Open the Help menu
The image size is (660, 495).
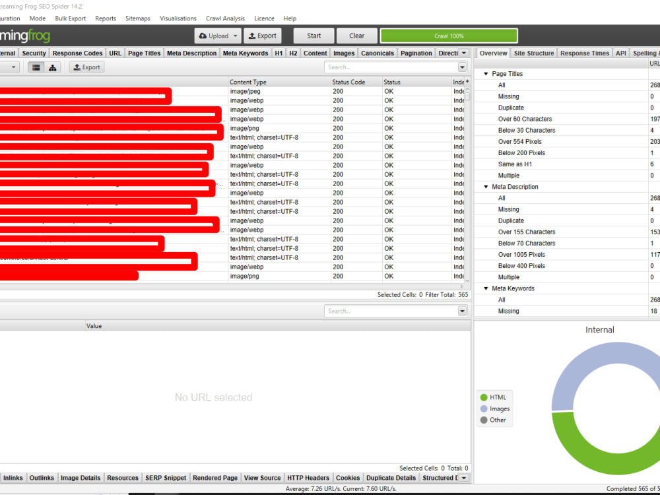(x=290, y=18)
